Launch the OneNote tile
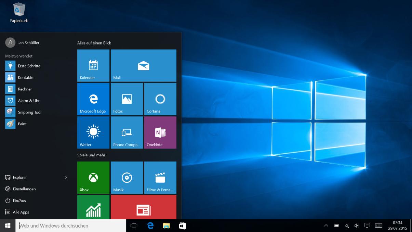 coord(160,133)
